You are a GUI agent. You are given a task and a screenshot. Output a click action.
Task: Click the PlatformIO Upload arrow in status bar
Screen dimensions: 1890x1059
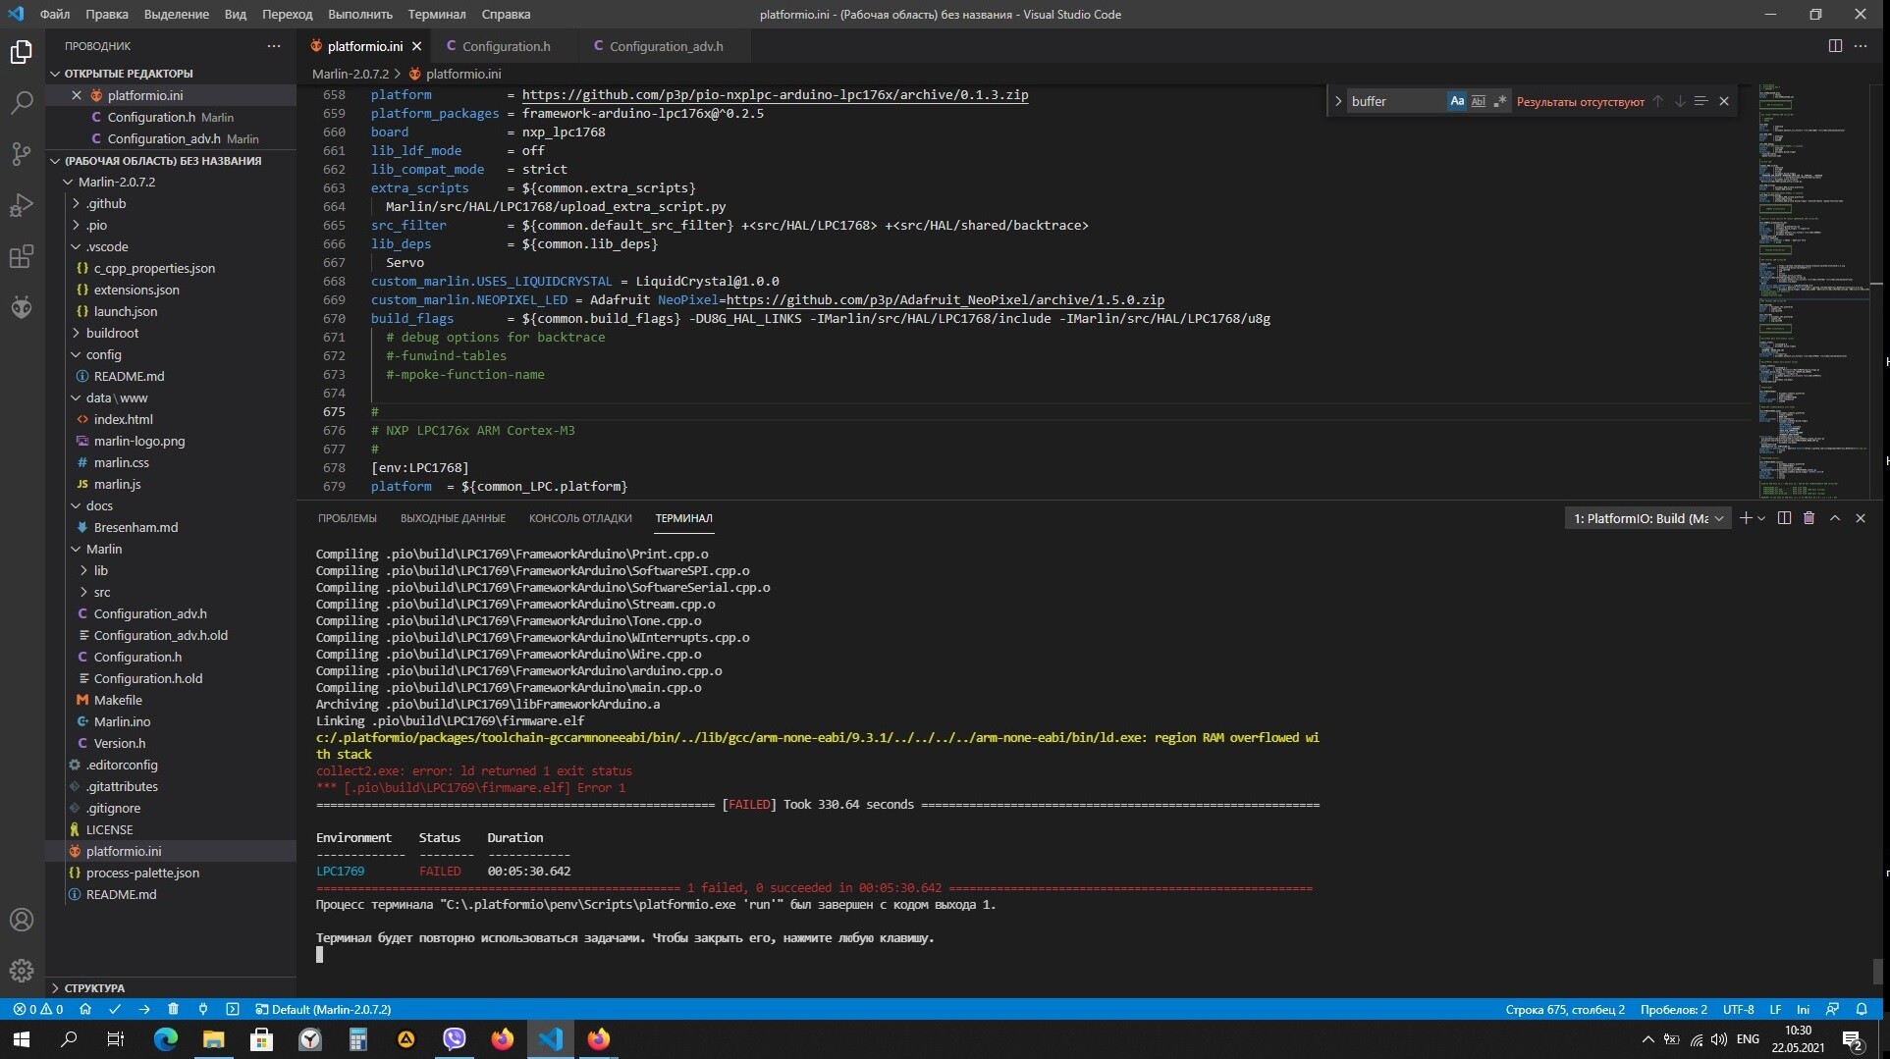point(144,1009)
